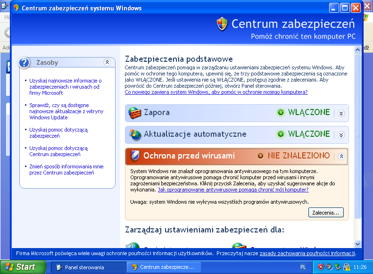Click Zarządzaj ustawieniami zabezpieczeń dla heading

pos(205,230)
